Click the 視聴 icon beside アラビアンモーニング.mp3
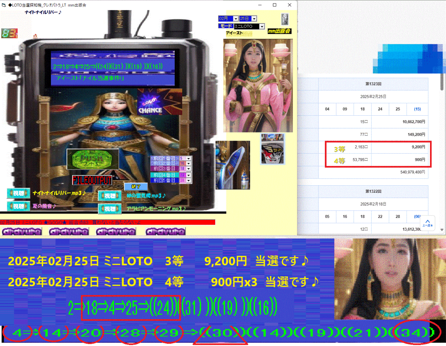 (x=110, y=209)
